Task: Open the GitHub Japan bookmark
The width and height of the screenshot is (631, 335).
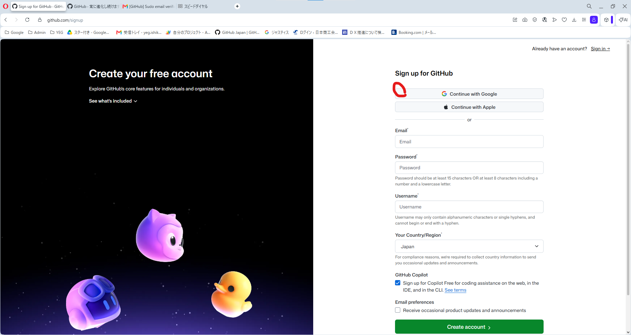Action: pos(237,32)
